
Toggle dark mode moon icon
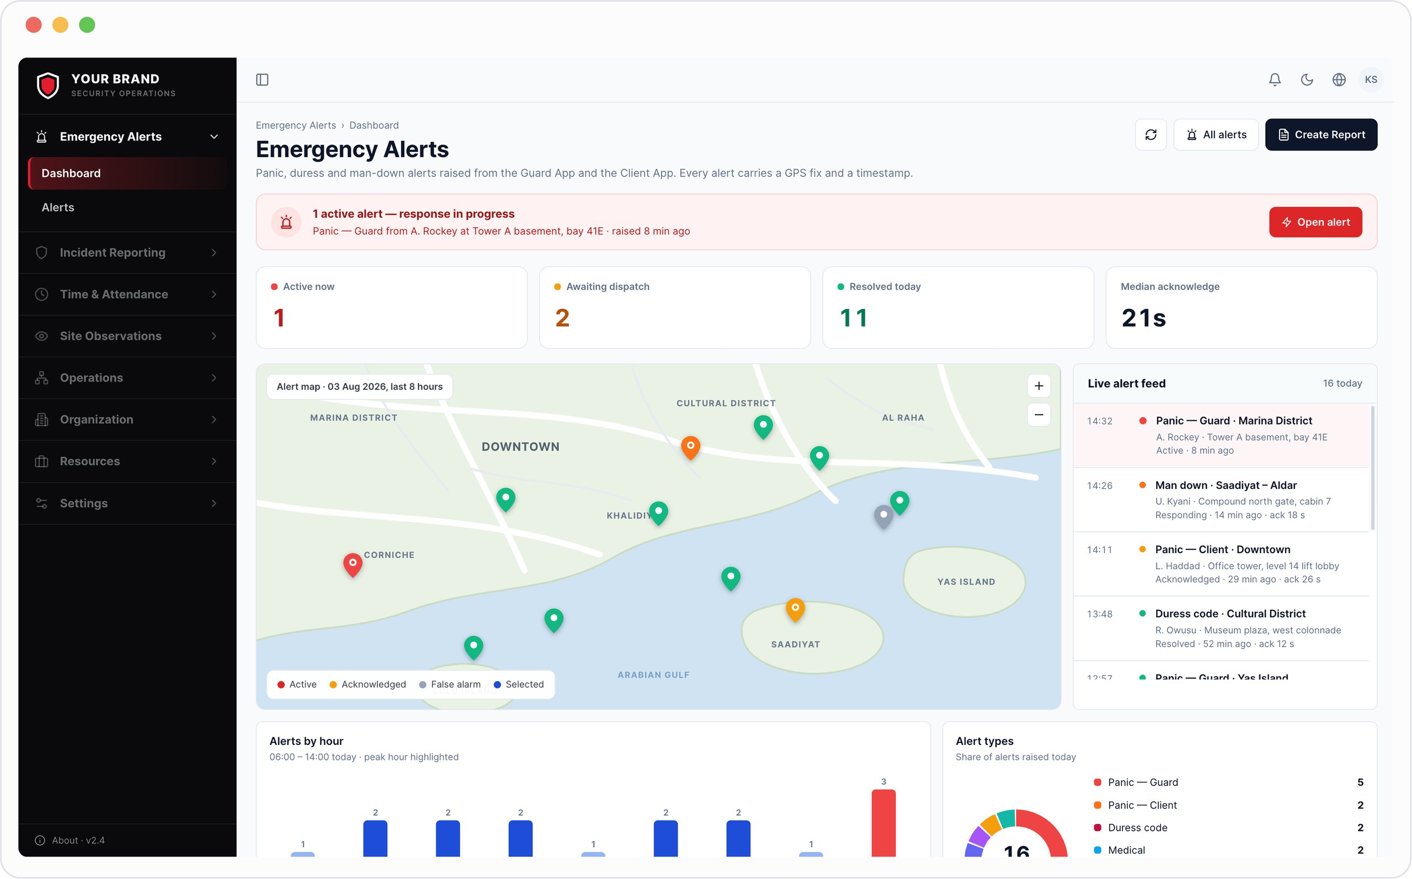[x=1307, y=79]
